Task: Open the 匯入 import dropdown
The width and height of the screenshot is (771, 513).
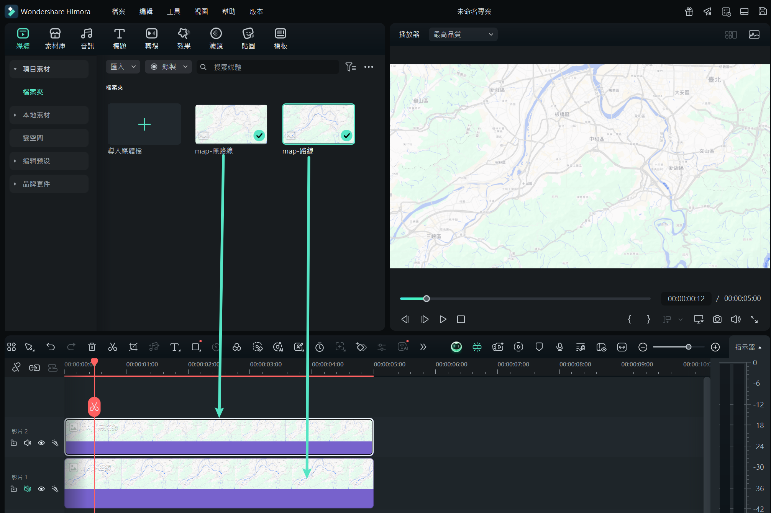Action: tap(123, 67)
